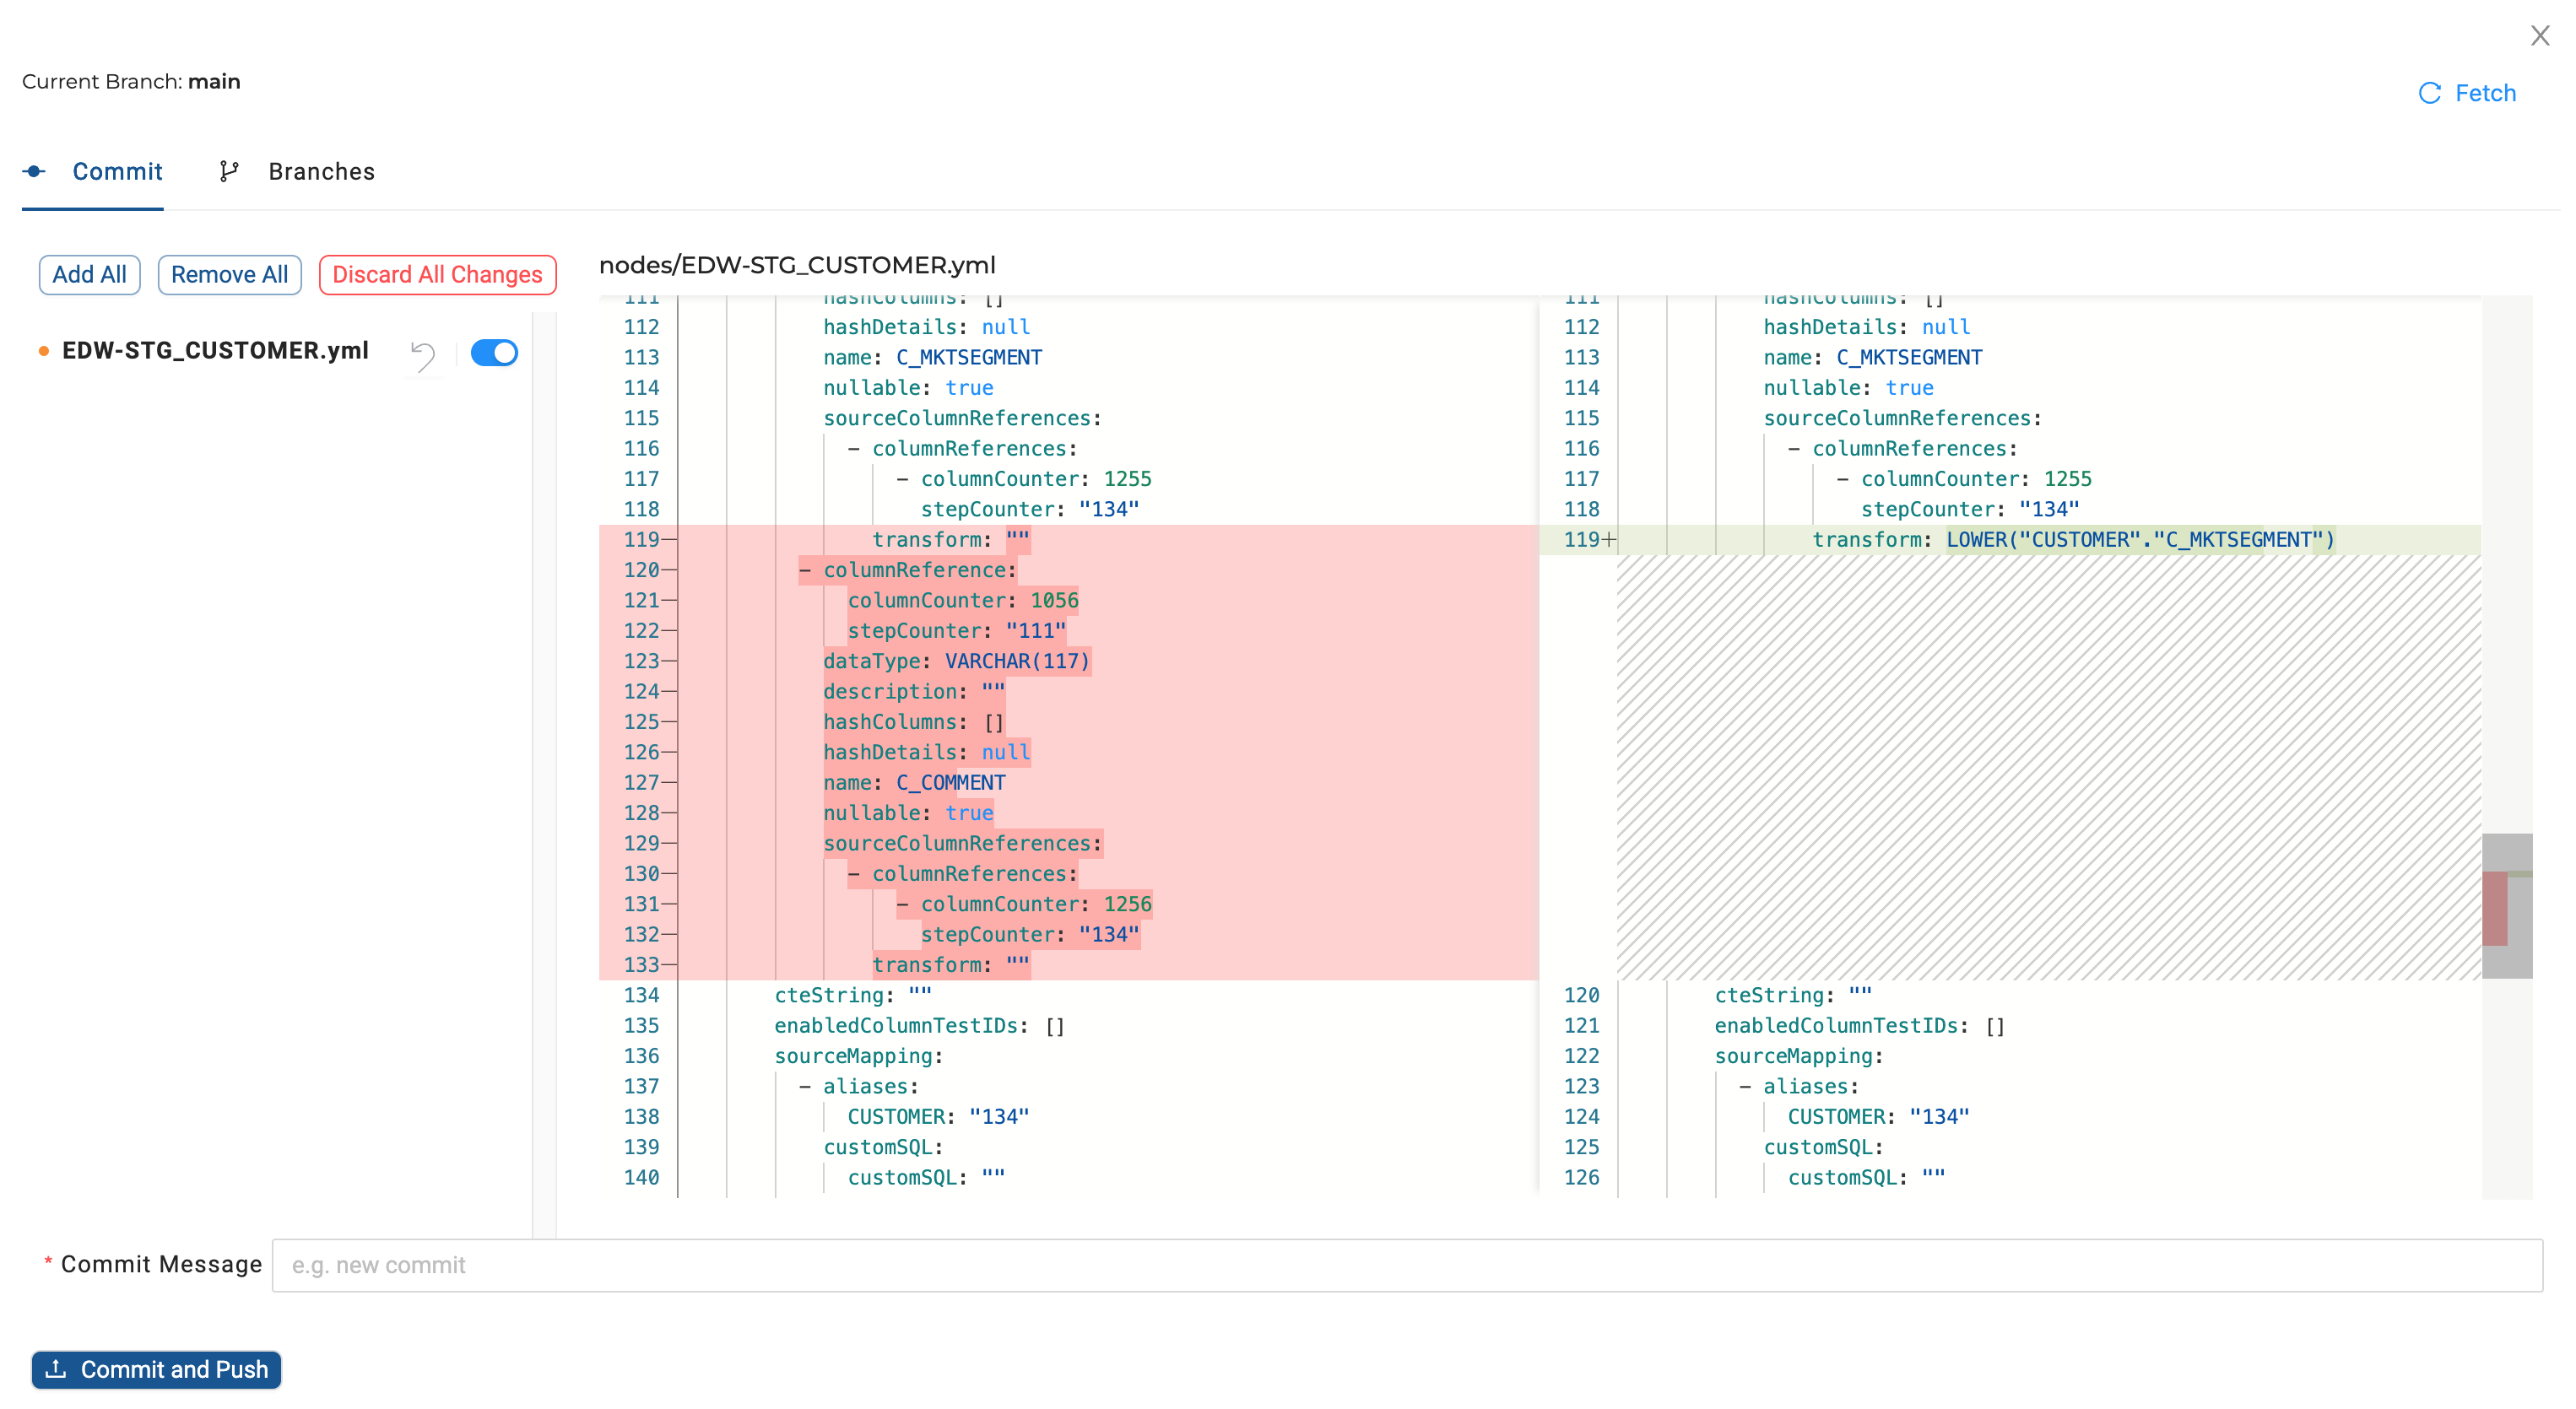Click the plus marker at added line 119
This screenshot has height=1409, width=2576.
coord(1609,540)
